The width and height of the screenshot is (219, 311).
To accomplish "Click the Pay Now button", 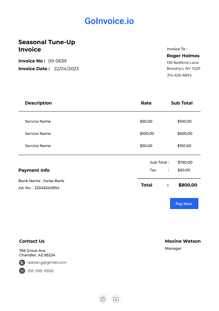I will point(184,204).
